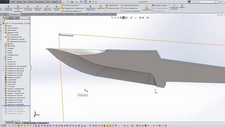Click the Save icon in quick toolbar

pos(72,2)
